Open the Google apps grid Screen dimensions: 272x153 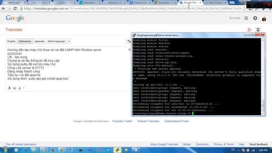tap(246, 18)
